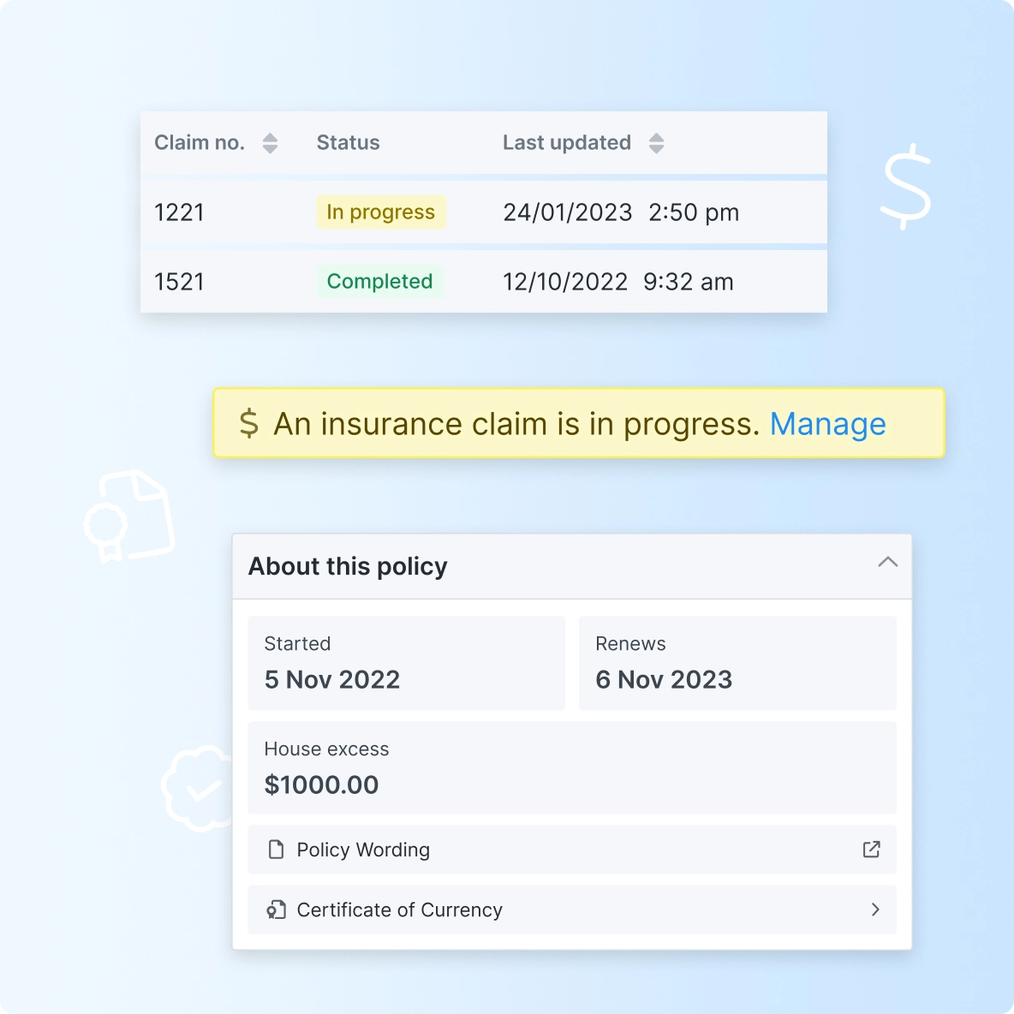Click the Manage link in claim banner

click(x=827, y=424)
